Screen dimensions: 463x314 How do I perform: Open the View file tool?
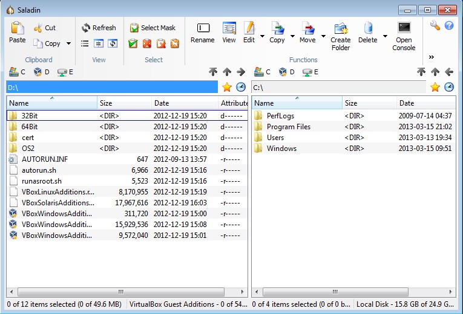[229, 32]
